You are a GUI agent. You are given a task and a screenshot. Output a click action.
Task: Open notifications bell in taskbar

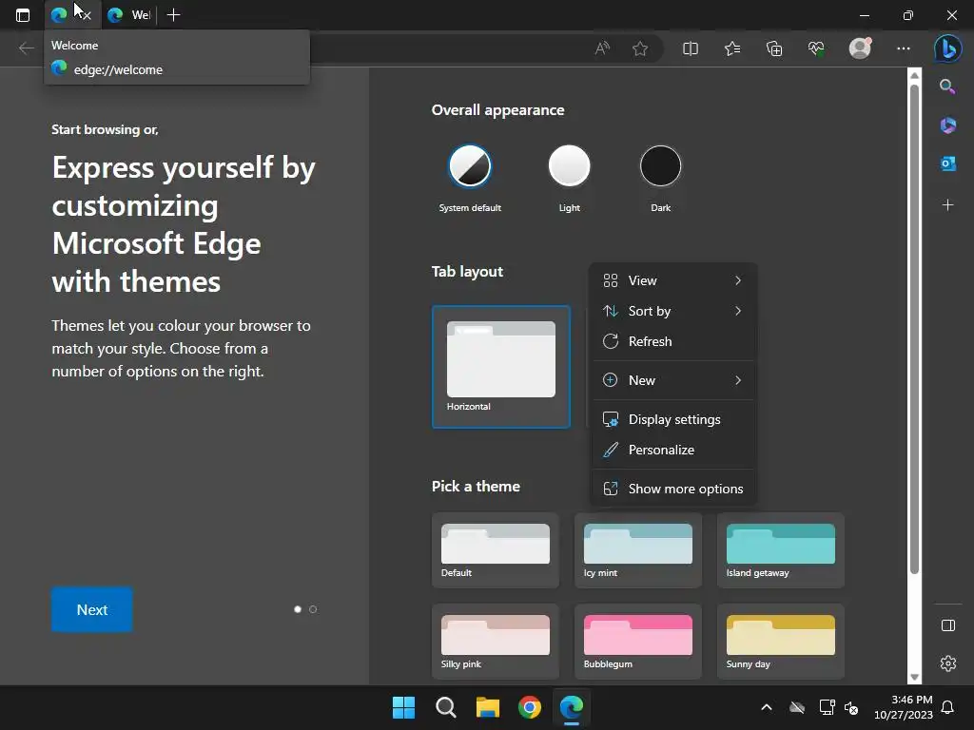(x=948, y=707)
